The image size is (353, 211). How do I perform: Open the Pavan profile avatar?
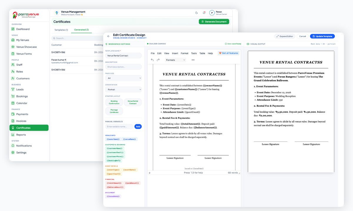point(212,13)
